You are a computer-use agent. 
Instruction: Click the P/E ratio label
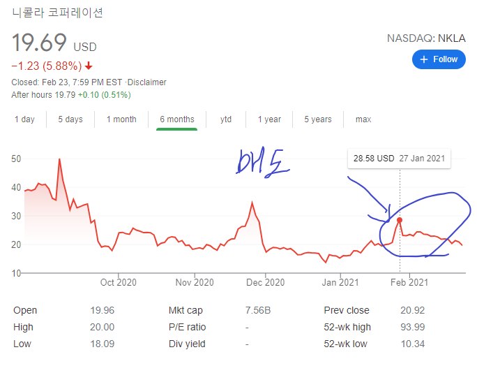pyautogui.click(x=187, y=327)
